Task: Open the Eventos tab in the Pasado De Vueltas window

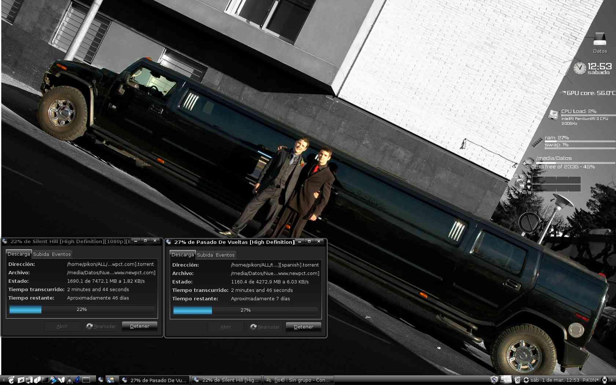Action: (x=225, y=255)
